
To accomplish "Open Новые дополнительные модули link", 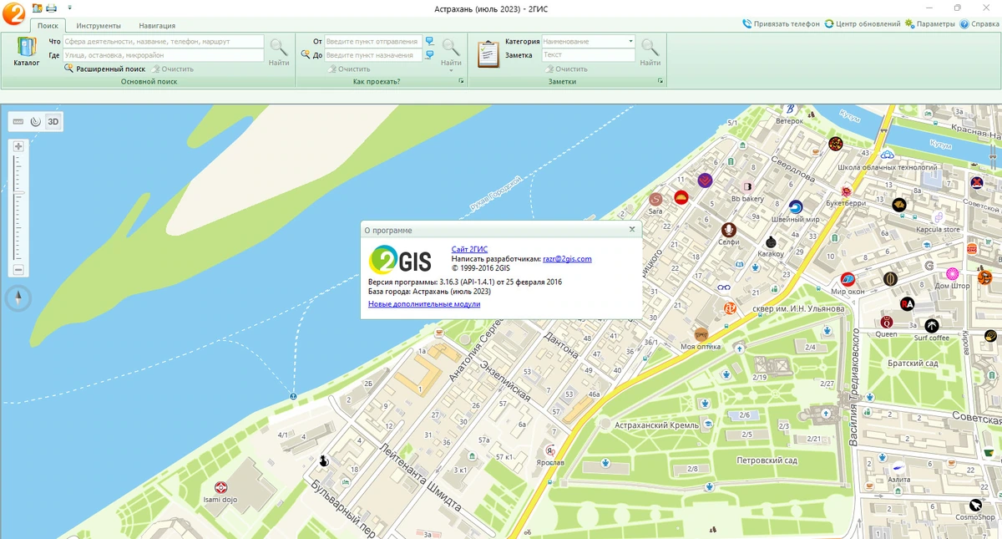I will click(x=424, y=304).
